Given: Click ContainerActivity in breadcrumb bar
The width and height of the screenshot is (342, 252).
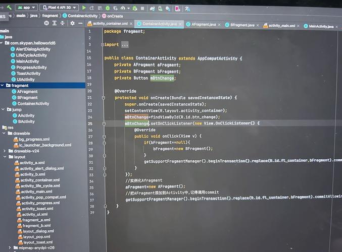Looking at the screenshot, I should [x=80, y=16].
